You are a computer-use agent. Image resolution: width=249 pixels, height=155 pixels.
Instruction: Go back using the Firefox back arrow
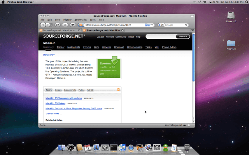click(43, 25)
